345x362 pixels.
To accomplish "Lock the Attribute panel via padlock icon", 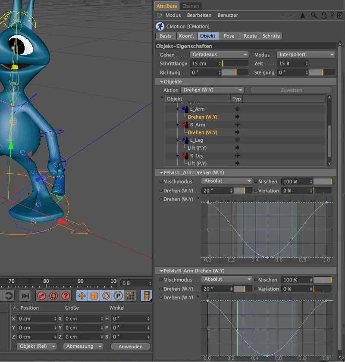I will click(324, 16).
